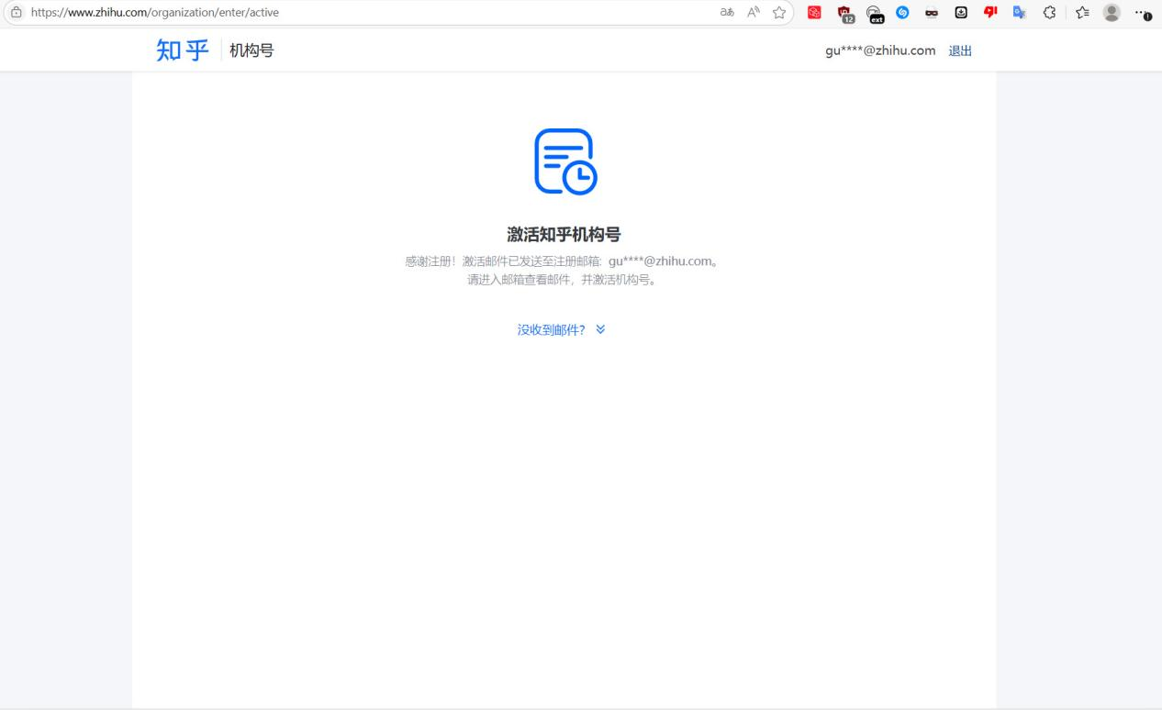Open the blue Shazam extension icon
Image resolution: width=1162 pixels, height=710 pixels.
tap(902, 13)
